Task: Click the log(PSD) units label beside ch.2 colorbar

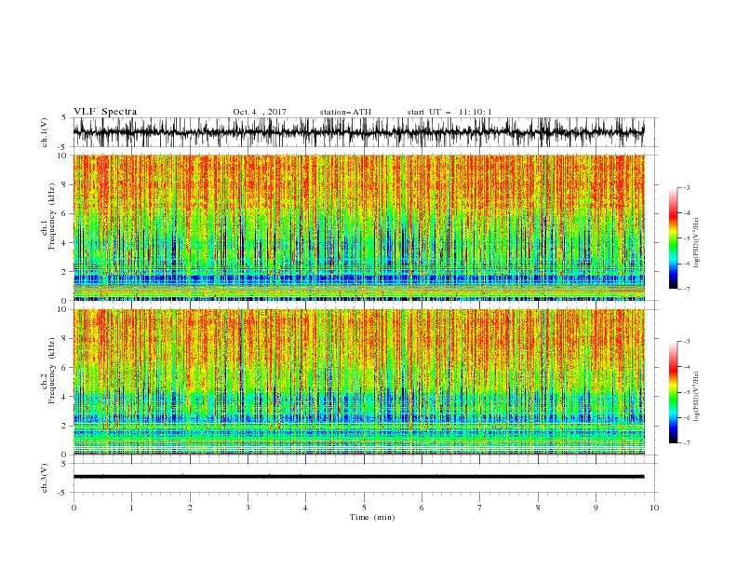Action: pos(697,397)
